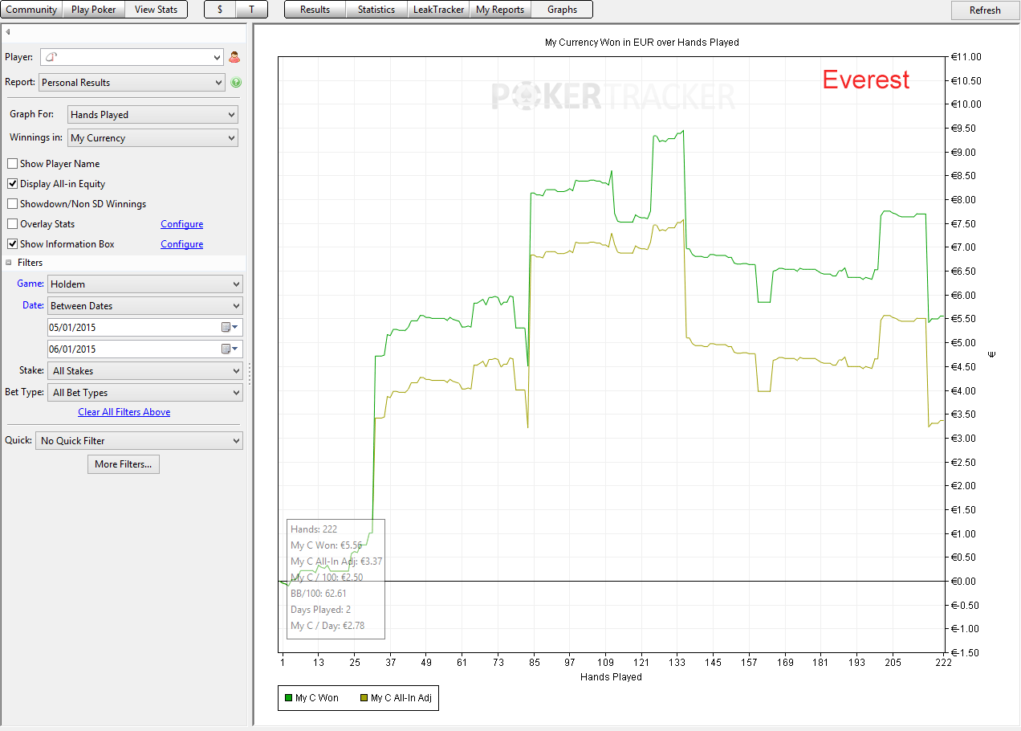
Task: Enable Showdown/Non SD Winnings
Action: (13, 204)
